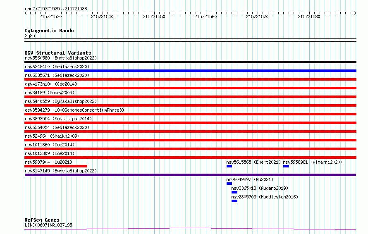Click nsv1012309 (Coe2014) label
The height and width of the screenshot is (234, 368).
coord(50,153)
